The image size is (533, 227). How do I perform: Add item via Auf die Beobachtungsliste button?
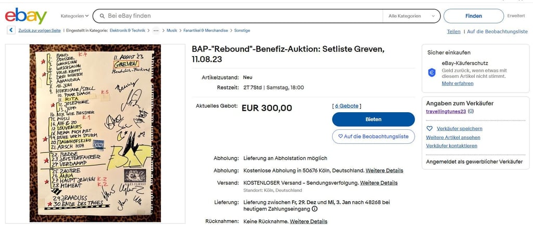373,136
